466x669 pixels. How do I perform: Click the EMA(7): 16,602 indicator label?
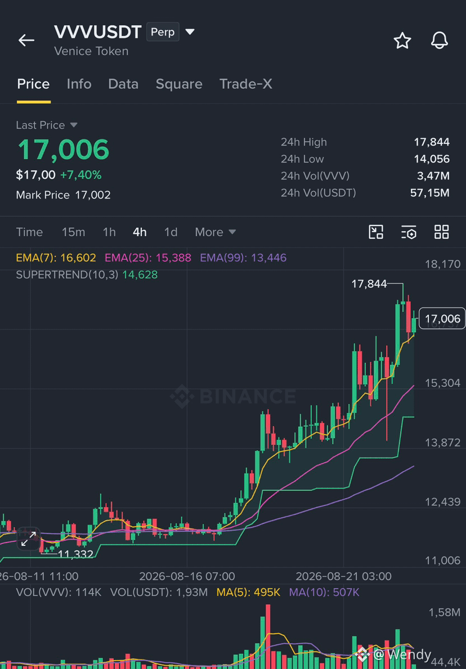coord(56,257)
